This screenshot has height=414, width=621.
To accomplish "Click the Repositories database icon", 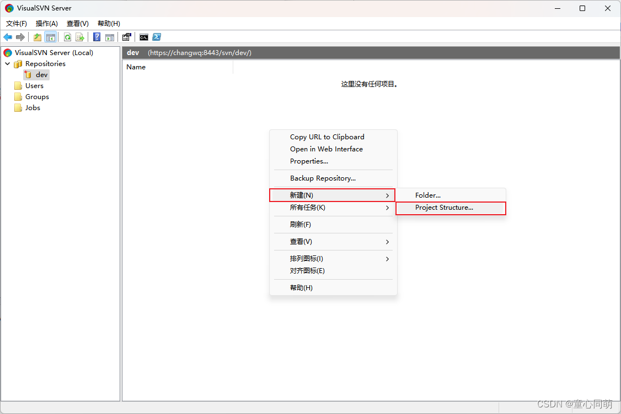I will point(18,64).
